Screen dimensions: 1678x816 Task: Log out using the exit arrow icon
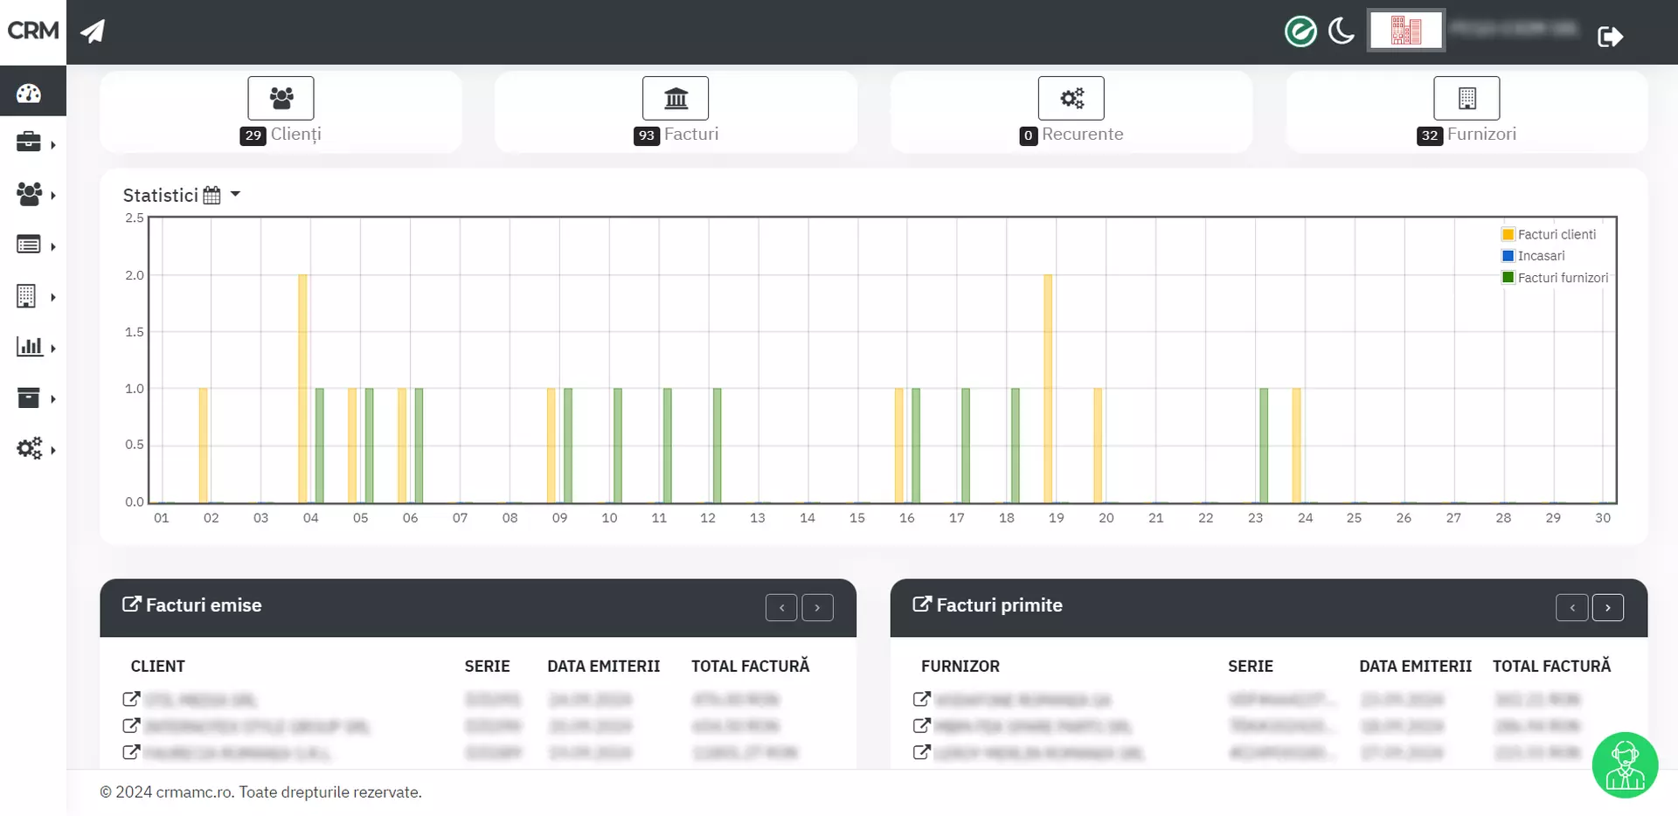coord(1610,37)
